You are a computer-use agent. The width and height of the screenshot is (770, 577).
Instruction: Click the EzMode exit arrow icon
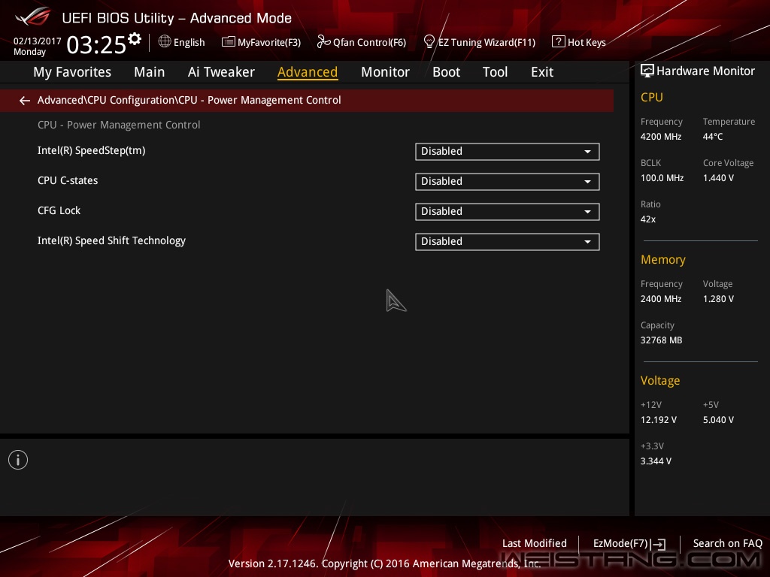[659, 544]
